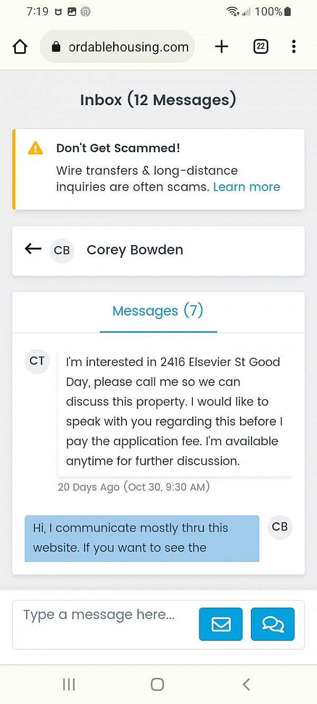The height and width of the screenshot is (704, 317).
Task: Open the tab switcher showing 22 tabs
Action: pos(260,47)
